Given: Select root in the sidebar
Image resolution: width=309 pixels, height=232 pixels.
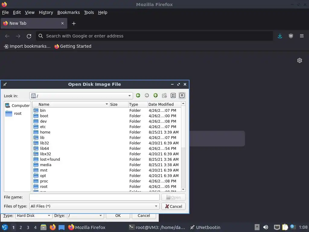Looking at the screenshot, I should tap(13, 114).
